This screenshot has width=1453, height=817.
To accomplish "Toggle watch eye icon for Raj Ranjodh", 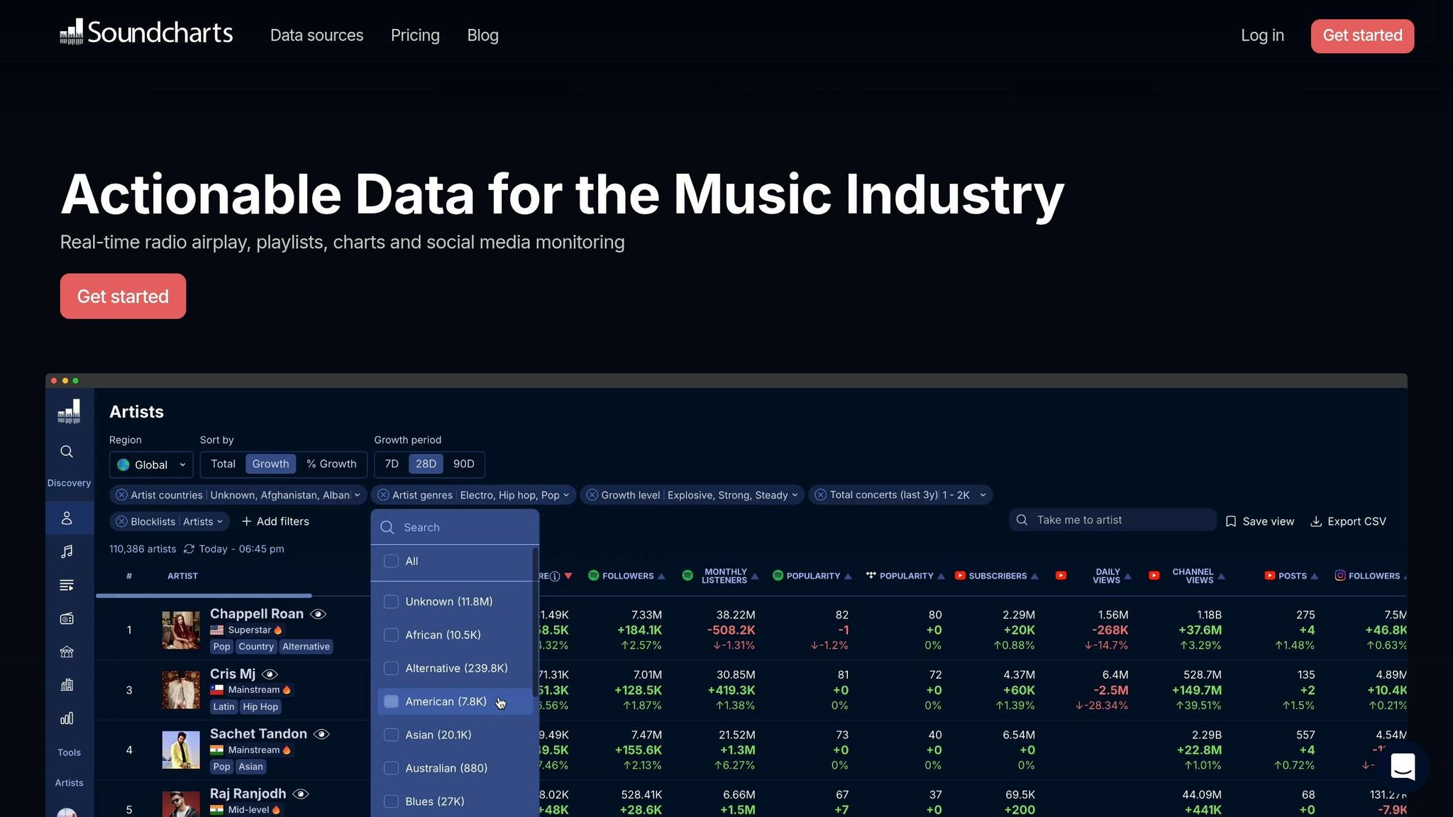I will pyautogui.click(x=301, y=794).
